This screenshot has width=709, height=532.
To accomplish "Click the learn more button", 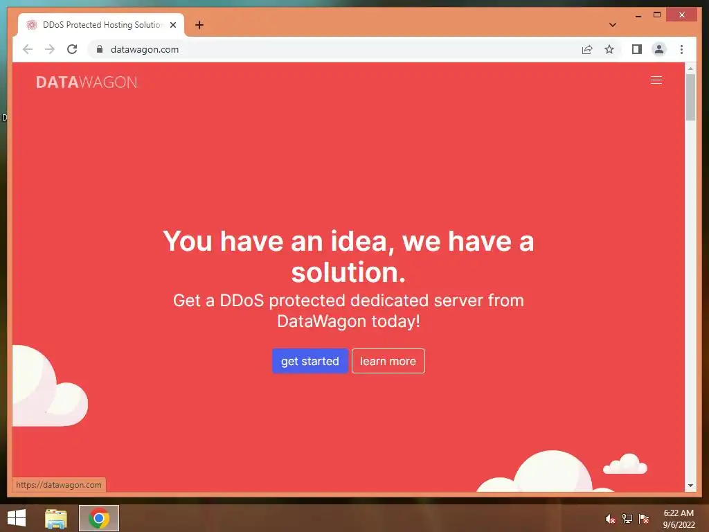I will [388, 361].
